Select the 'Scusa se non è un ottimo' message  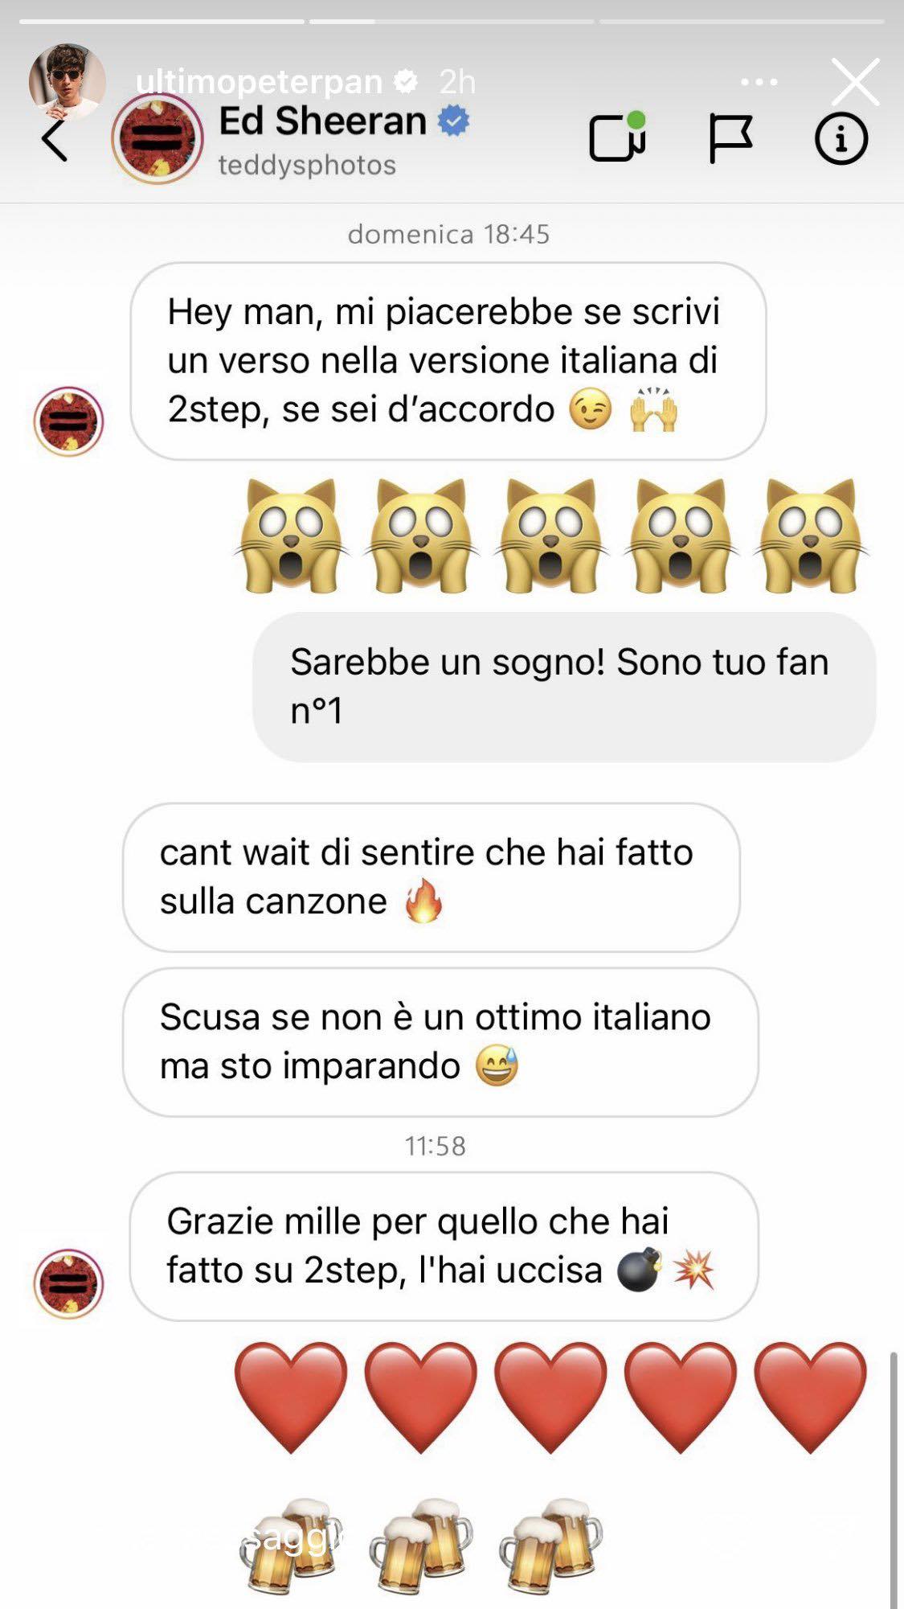point(440,1042)
